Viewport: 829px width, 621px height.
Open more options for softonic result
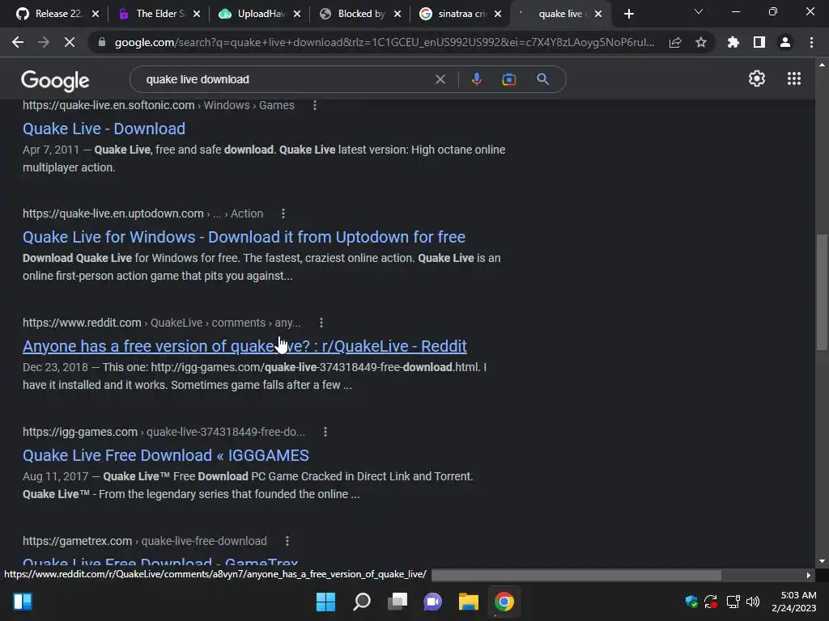point(315,105)
